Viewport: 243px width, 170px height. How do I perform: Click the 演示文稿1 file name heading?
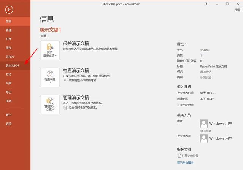(50, 30)
